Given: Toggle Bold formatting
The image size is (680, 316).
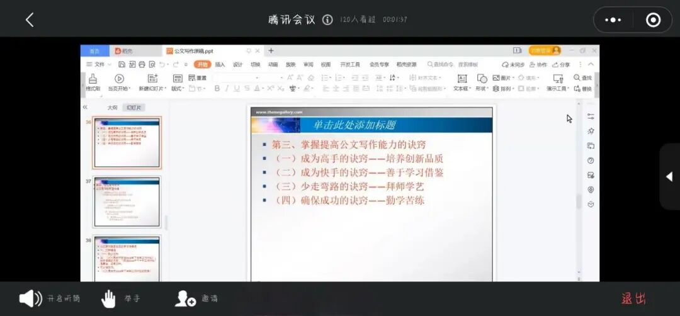Looking at the screenshot, I should click(217, 88).
